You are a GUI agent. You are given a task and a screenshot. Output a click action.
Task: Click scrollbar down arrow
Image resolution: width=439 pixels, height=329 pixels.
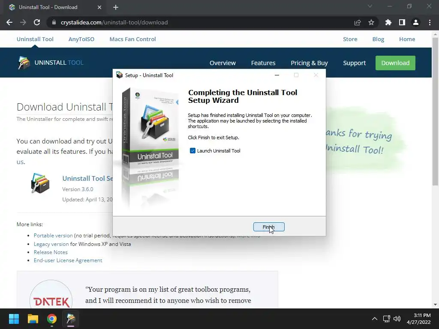pyautogui.click(x=435, y=305)
